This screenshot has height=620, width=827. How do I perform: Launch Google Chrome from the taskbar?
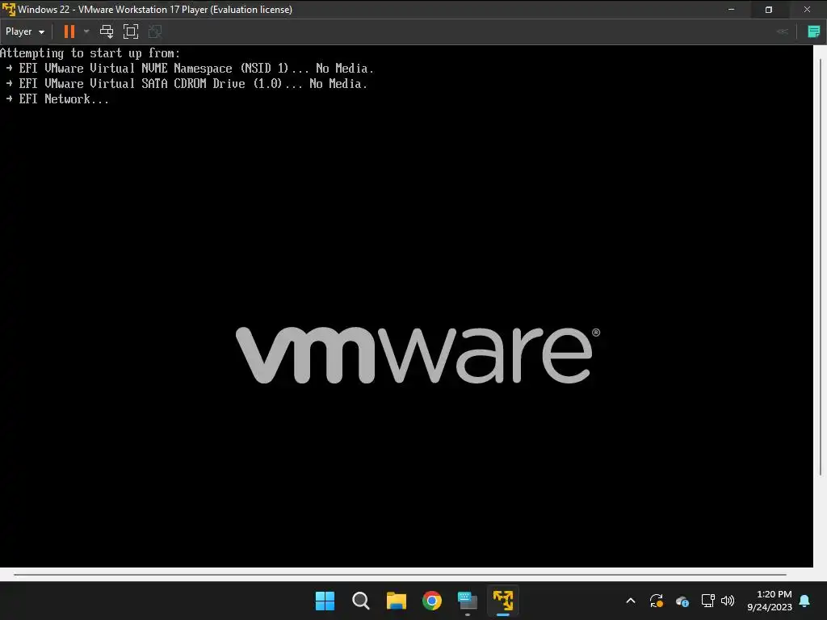pyautogui.click(x=432, y=601)
